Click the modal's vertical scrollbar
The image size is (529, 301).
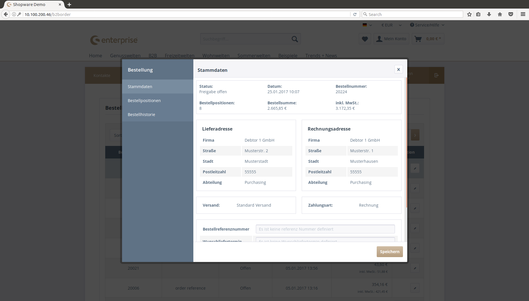click(406, 143)
